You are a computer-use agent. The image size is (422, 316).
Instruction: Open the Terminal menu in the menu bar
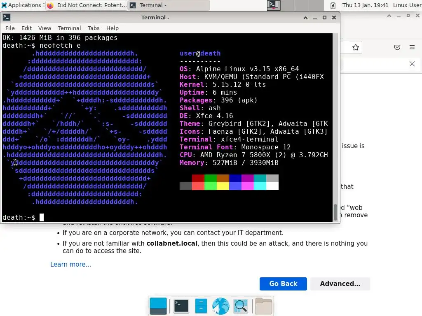69,28
